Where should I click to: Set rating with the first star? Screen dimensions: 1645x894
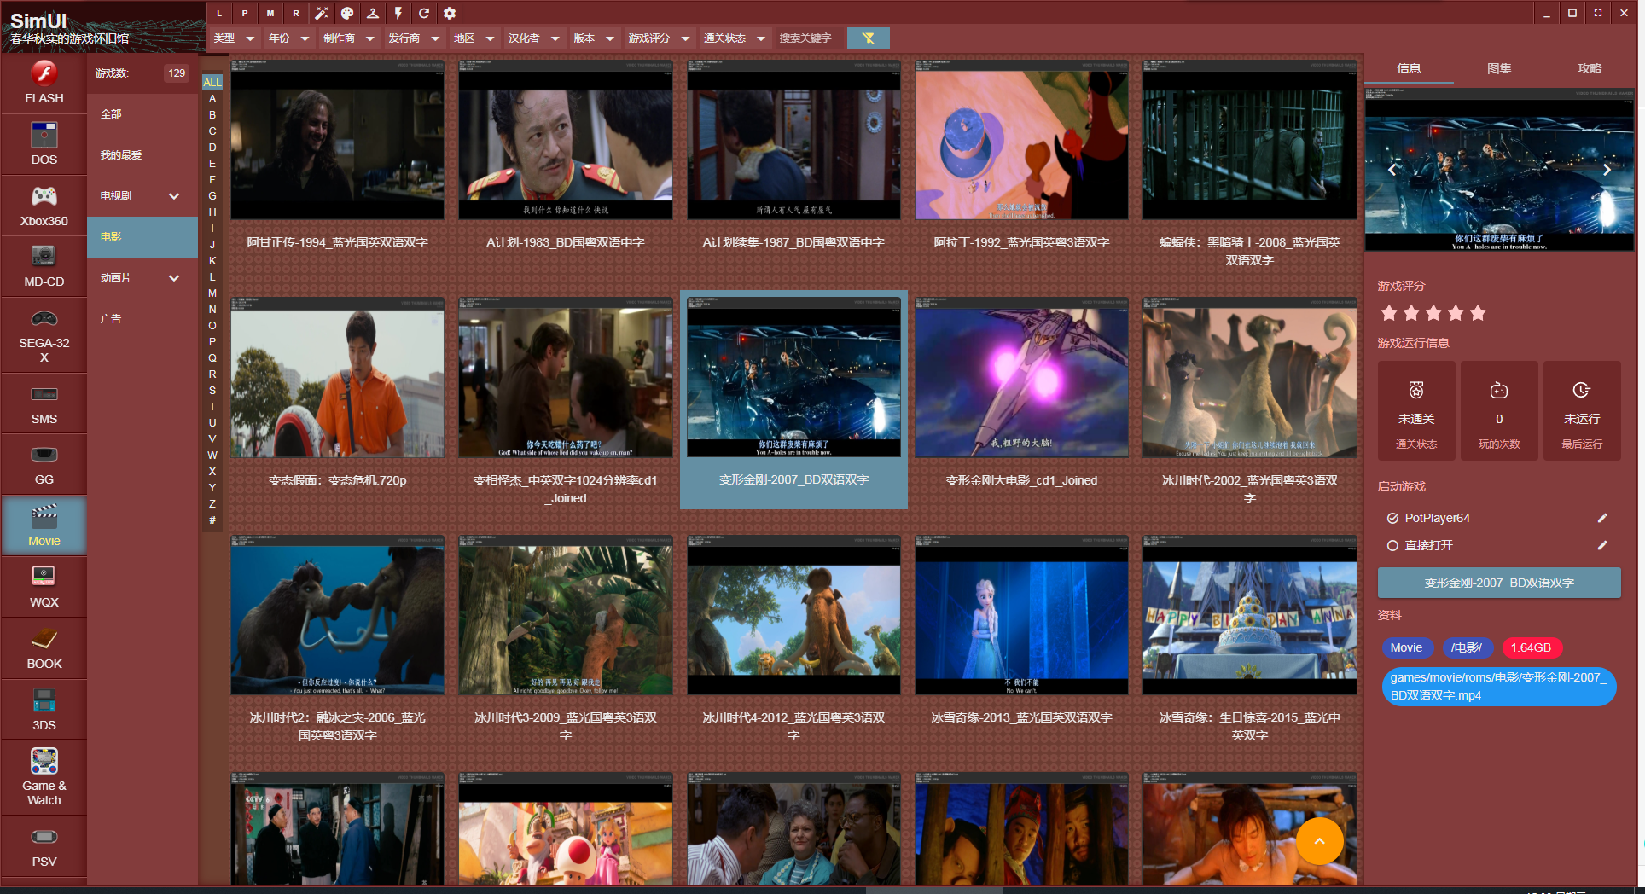(1389, 313)
